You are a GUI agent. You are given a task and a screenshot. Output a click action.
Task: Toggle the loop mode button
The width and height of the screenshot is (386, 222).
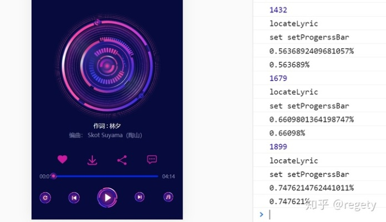[x=46, y=197]
